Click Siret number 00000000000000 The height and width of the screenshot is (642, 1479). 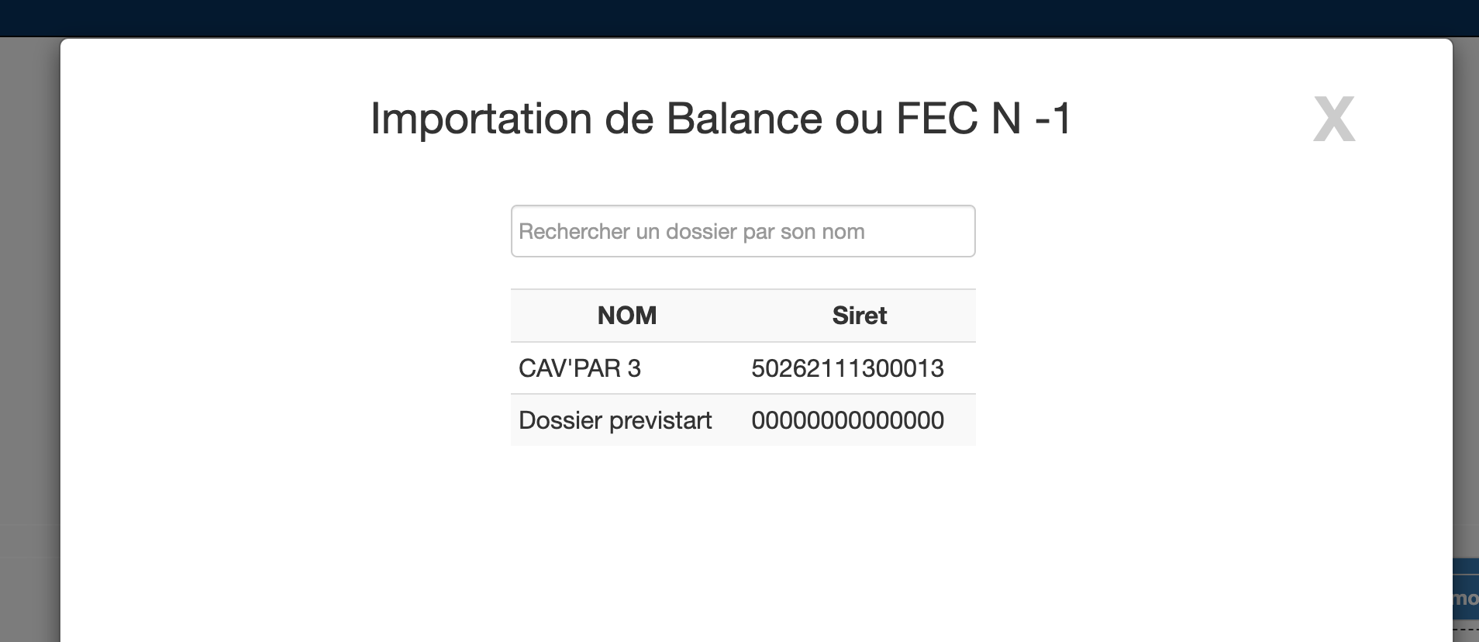[x=847, y=420]
